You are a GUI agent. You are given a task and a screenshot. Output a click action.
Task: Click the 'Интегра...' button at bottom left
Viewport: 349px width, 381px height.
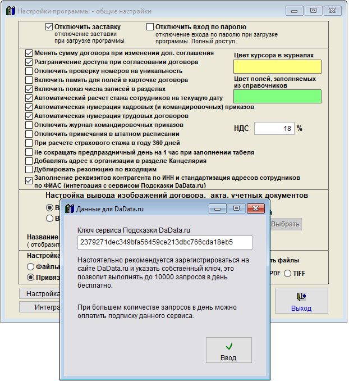40,307
